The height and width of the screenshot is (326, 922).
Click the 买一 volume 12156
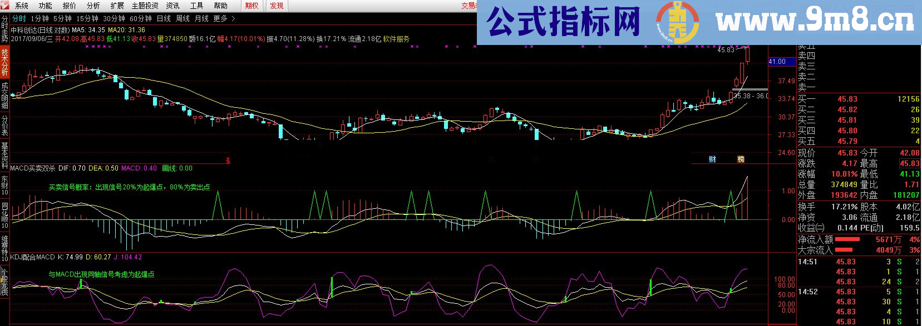coord(908,99)
